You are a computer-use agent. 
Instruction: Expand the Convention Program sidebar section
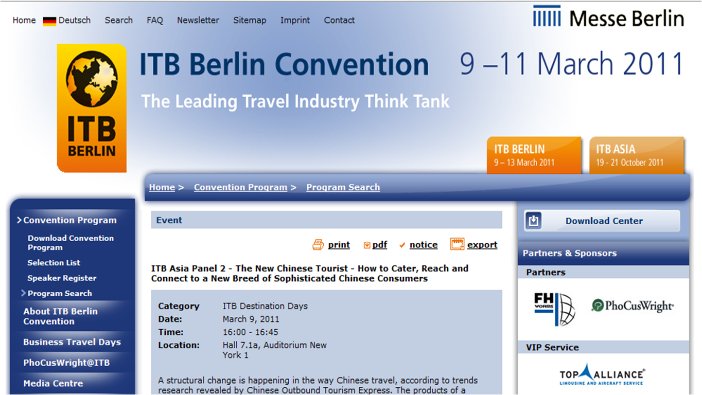(x=69, y=220)
